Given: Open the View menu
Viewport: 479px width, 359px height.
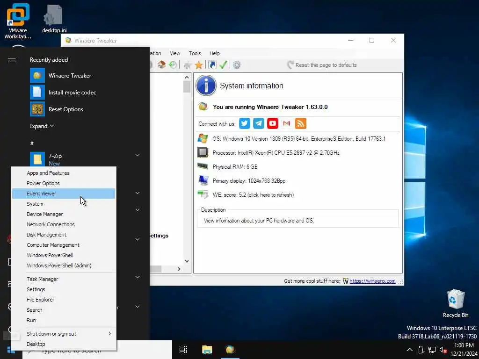Looking at the screenshot, I should (175, 53).
